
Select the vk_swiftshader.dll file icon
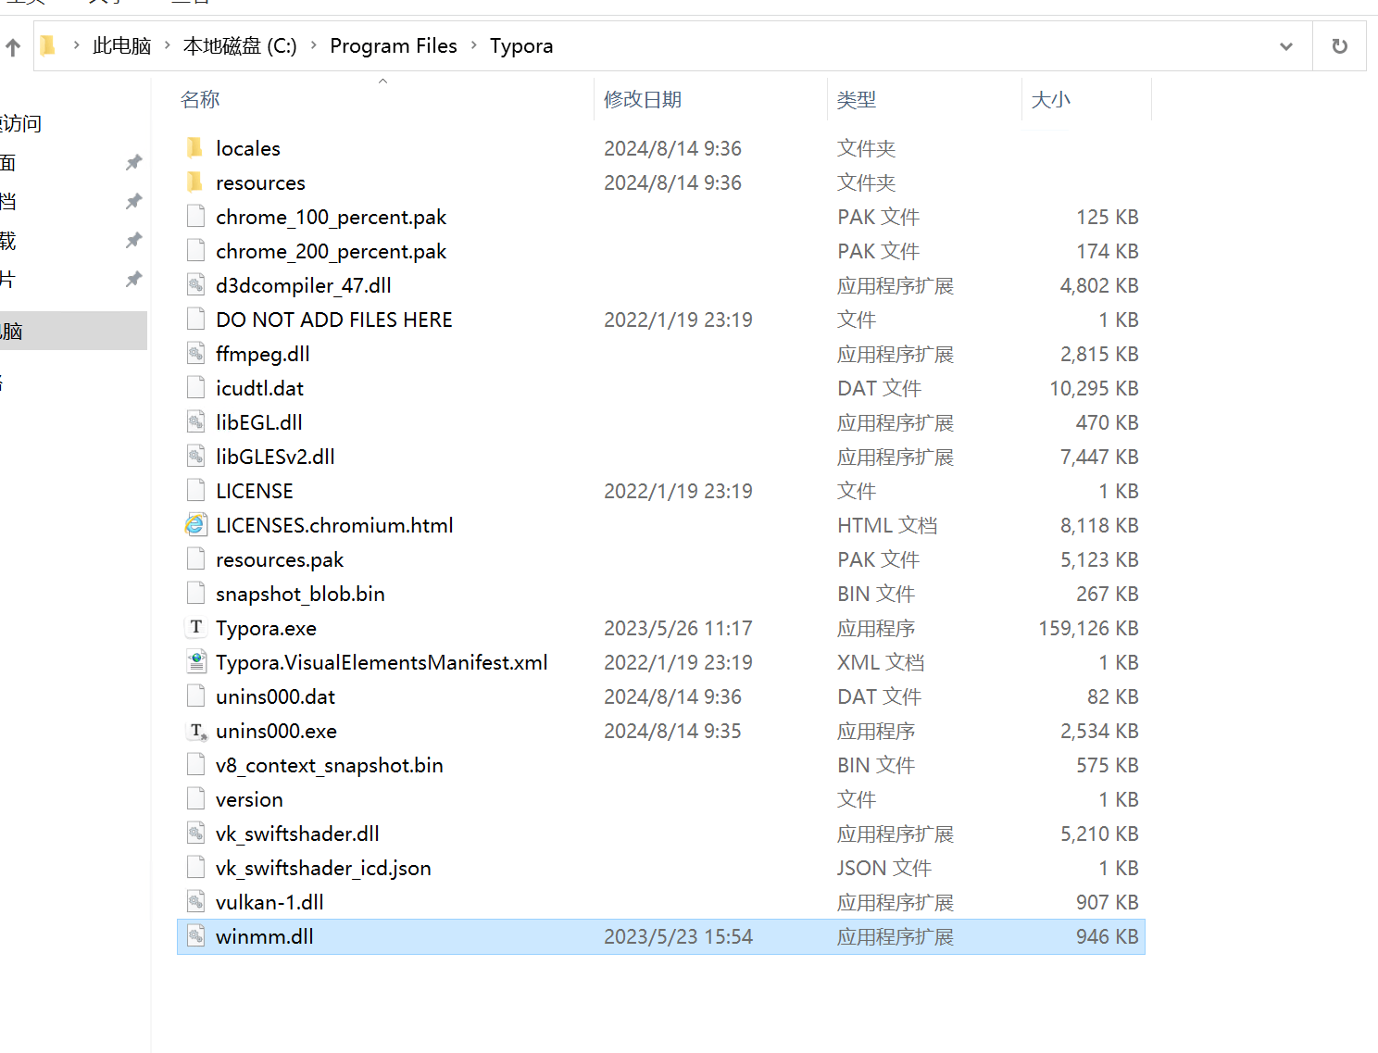[195, 834]
